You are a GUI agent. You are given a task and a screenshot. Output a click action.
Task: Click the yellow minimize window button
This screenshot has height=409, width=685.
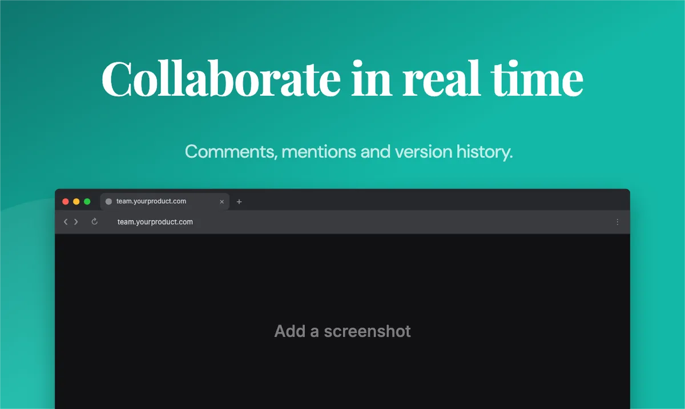coord(76,202)
